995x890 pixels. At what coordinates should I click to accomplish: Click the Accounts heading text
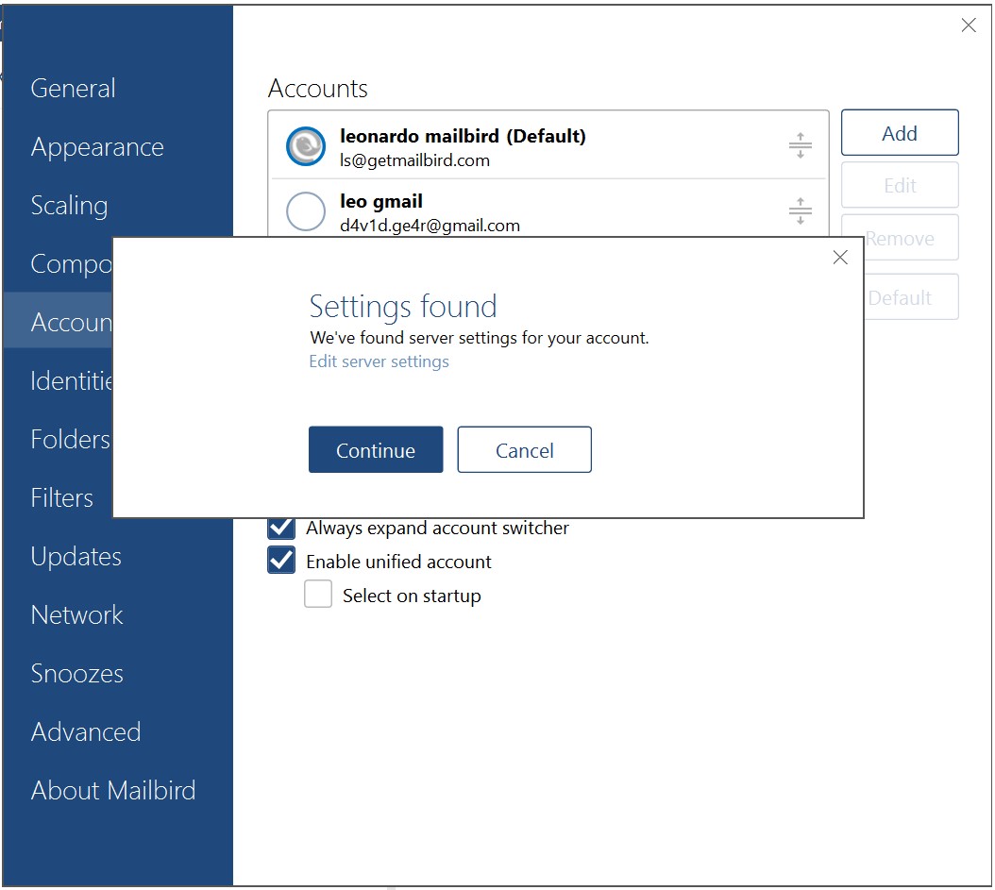(x=318, y=88)
